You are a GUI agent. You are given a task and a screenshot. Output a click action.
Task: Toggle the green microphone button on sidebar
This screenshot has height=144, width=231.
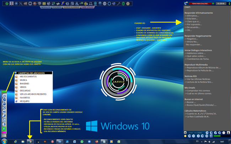pyautogui.click(x=4, y=129)
